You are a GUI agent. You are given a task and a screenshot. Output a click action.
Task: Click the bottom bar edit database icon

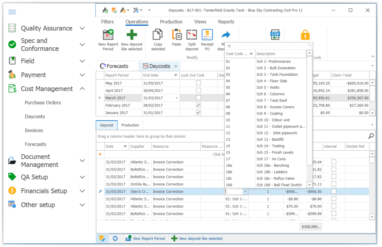tap(102, 239)
